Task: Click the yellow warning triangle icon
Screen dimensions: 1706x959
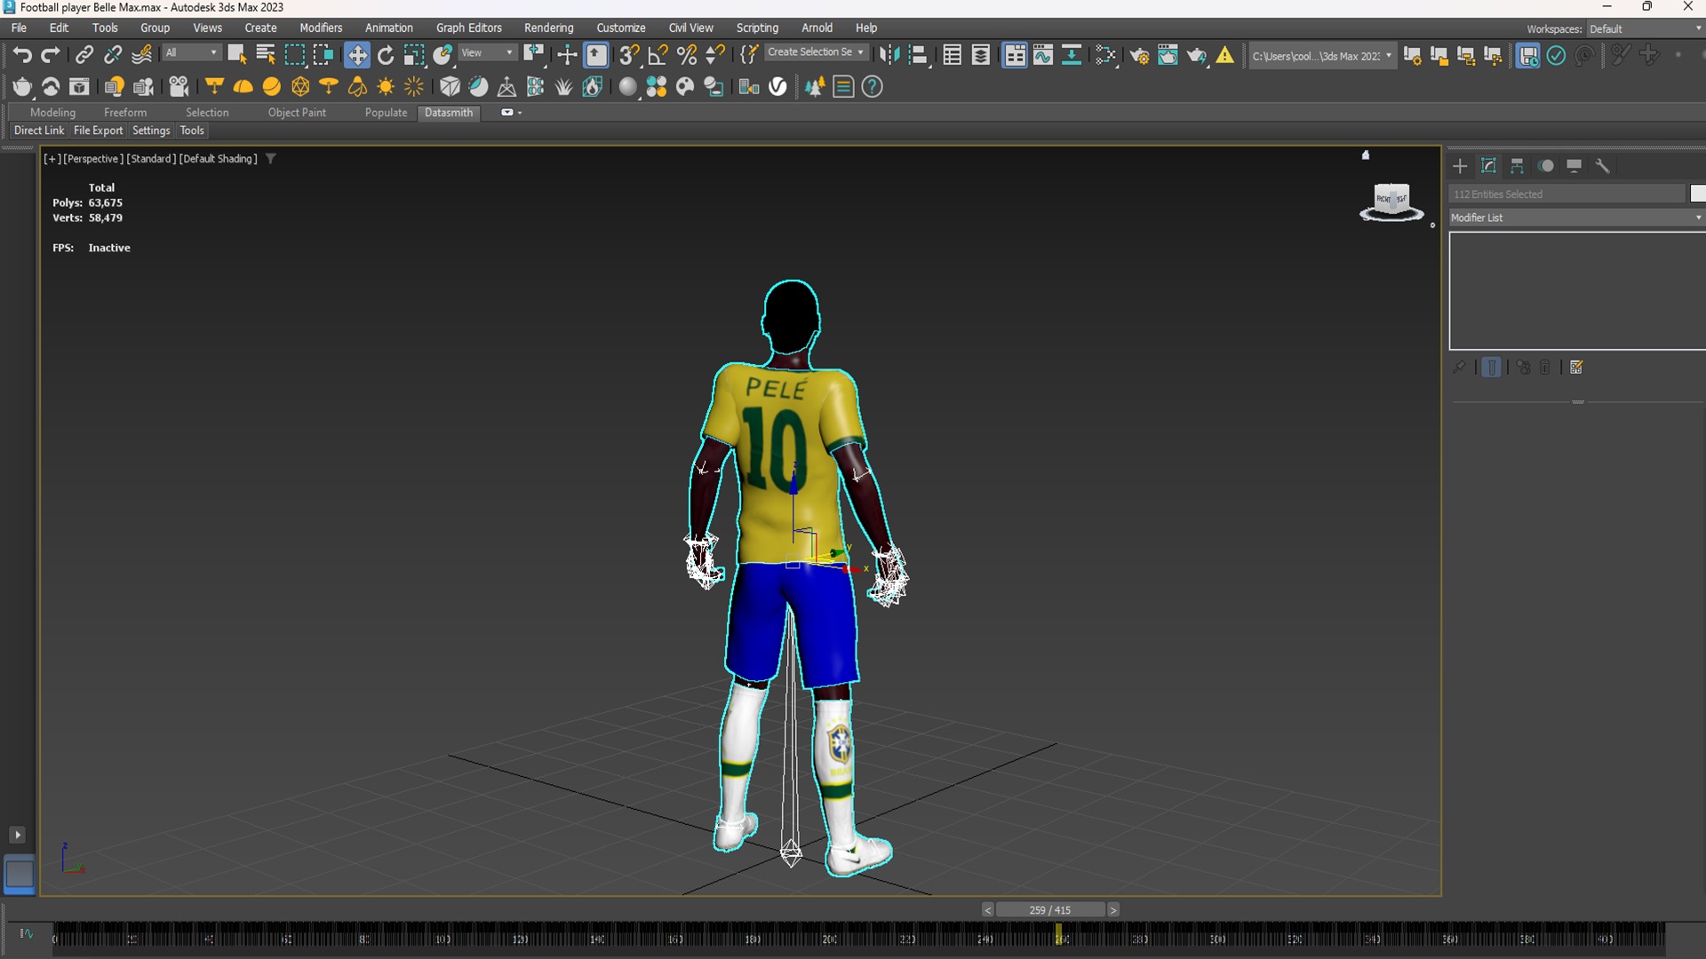Action: [x=1225, y=55]
